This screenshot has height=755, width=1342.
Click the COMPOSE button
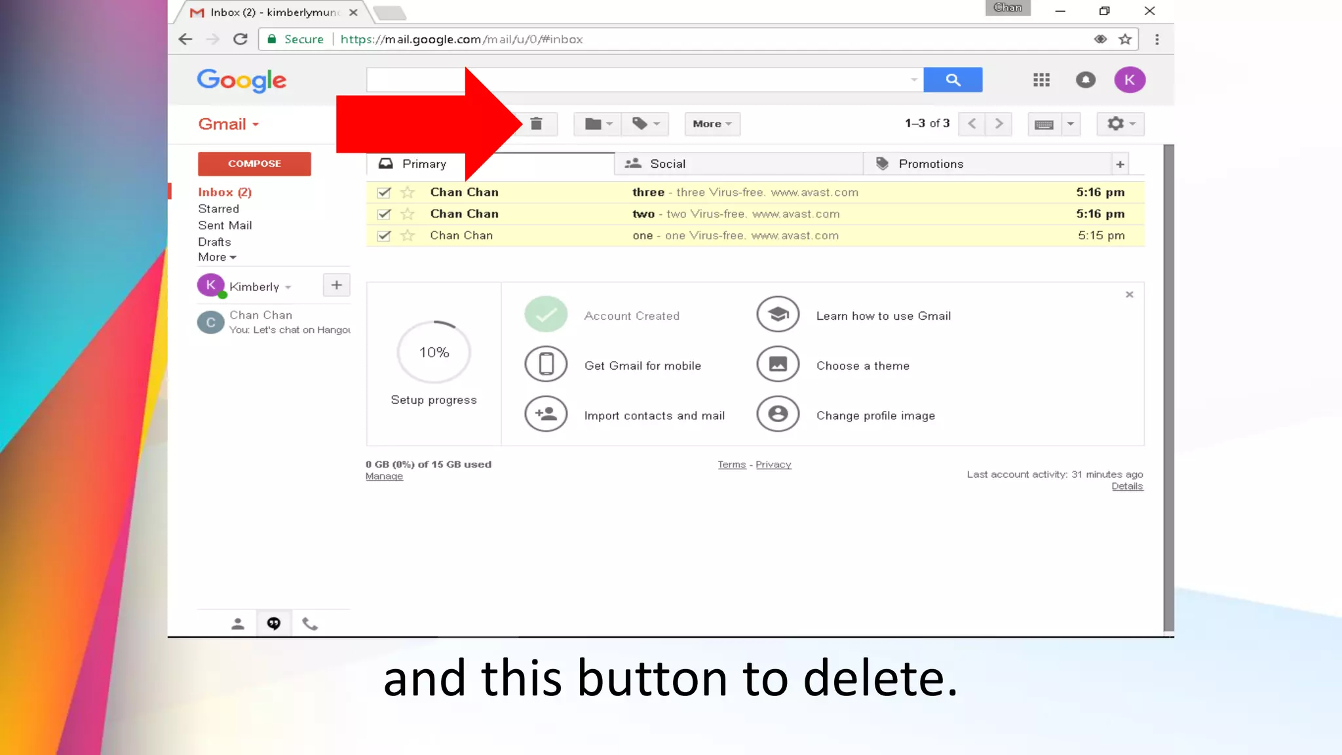click(x=254, y=164)
